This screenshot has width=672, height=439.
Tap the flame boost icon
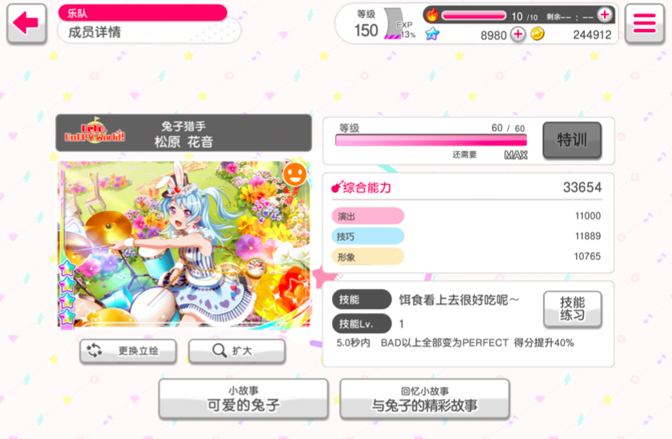(432, 15)
